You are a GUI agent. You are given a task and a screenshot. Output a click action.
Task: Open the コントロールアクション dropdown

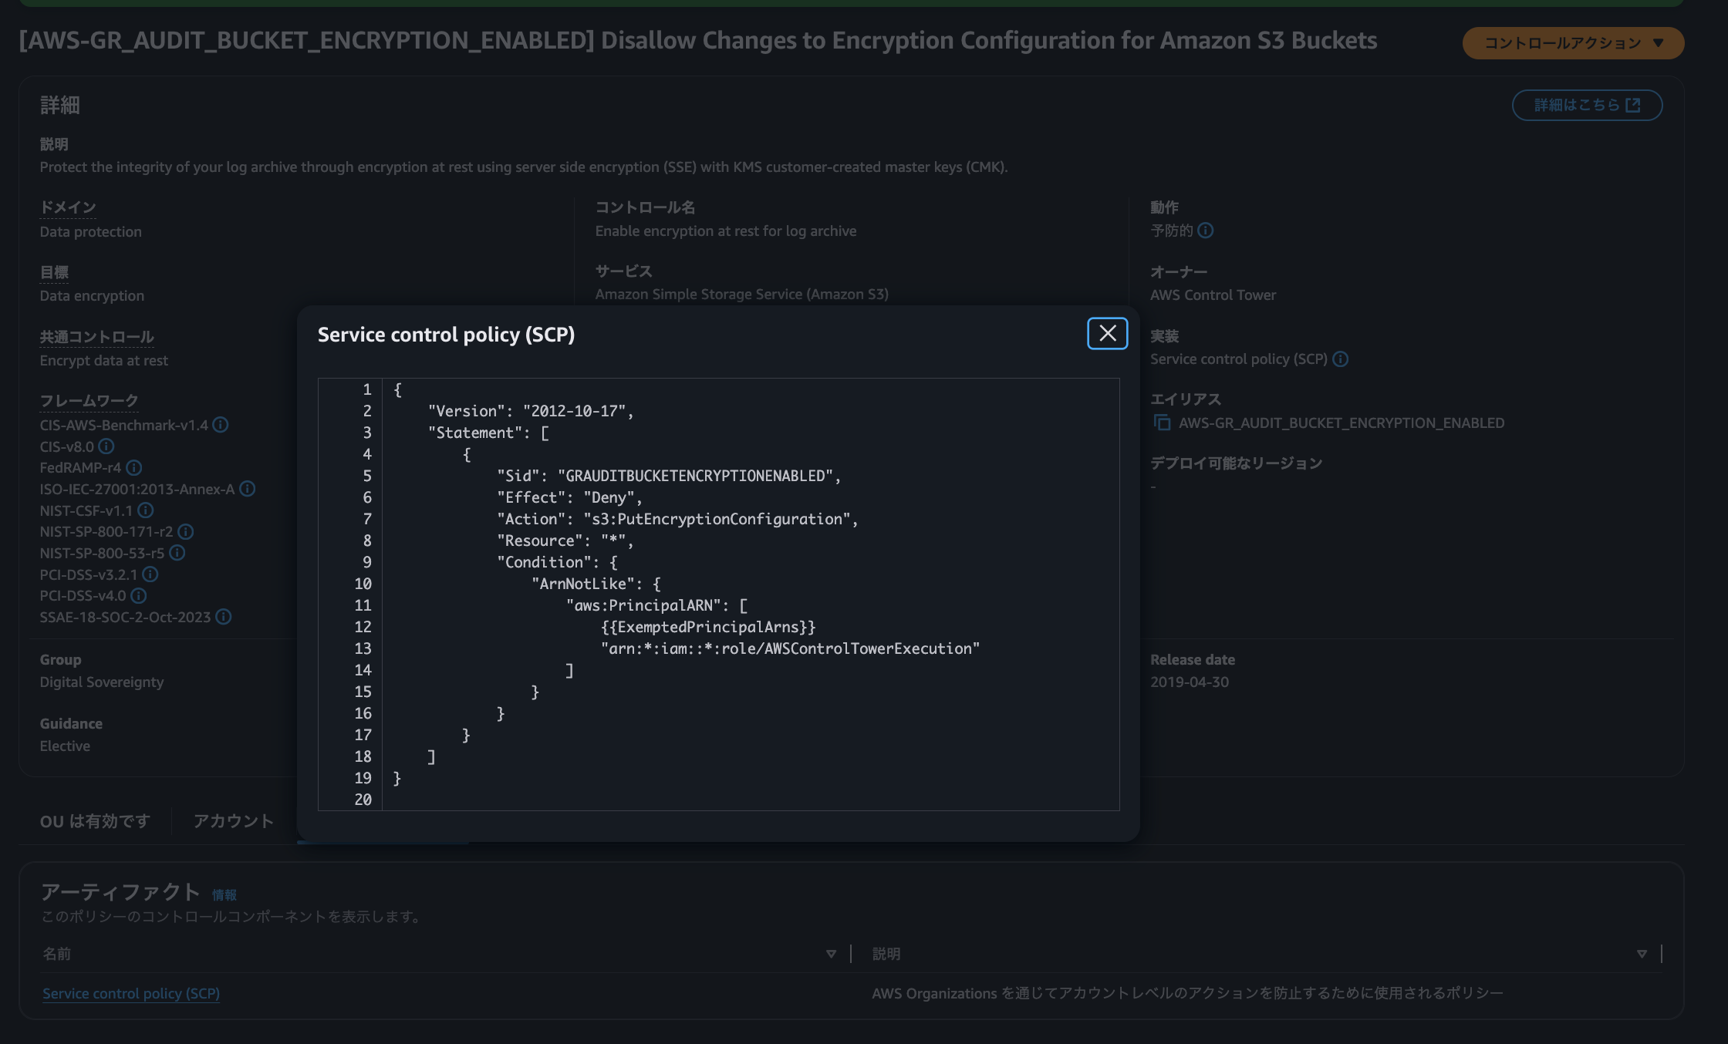coord(1573,43)
